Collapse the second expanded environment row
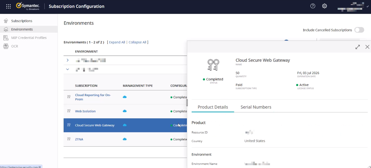This screenshot has width=371, height=168. tap(67, 69)
